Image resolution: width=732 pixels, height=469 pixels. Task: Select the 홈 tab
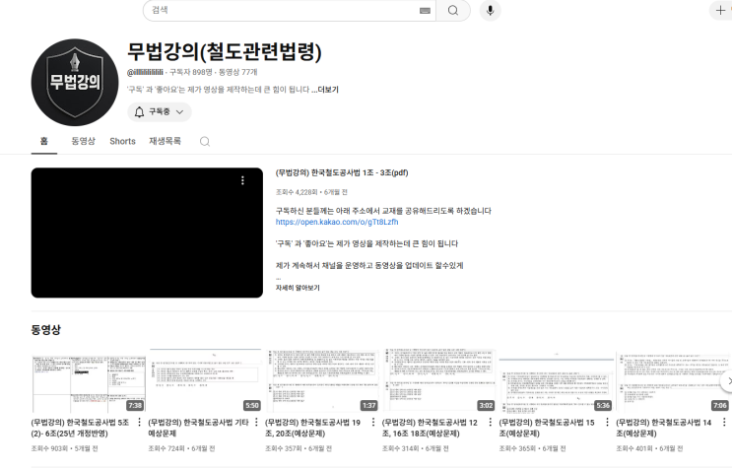pos(44,141)
